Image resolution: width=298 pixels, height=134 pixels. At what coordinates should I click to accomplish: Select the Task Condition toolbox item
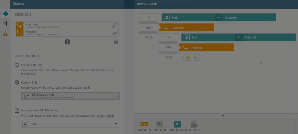pyautogui.click(x=178, y=126)
